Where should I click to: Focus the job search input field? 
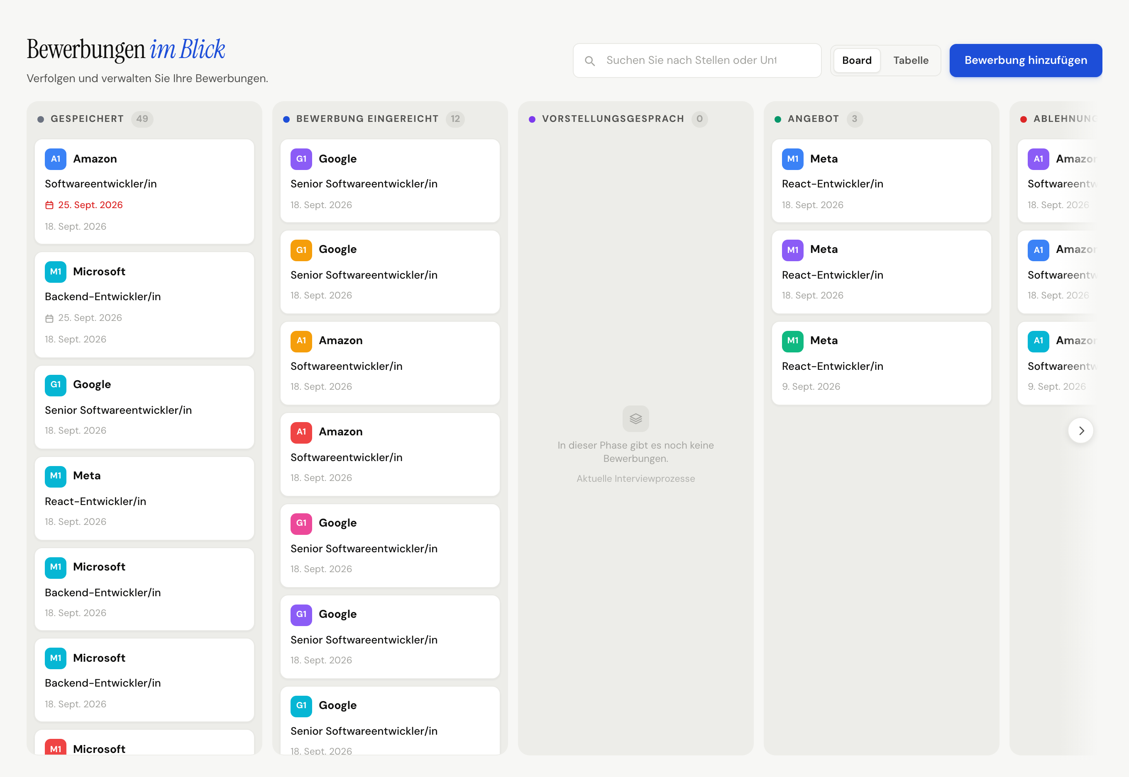pyautogui.click(x=697, y=61)
